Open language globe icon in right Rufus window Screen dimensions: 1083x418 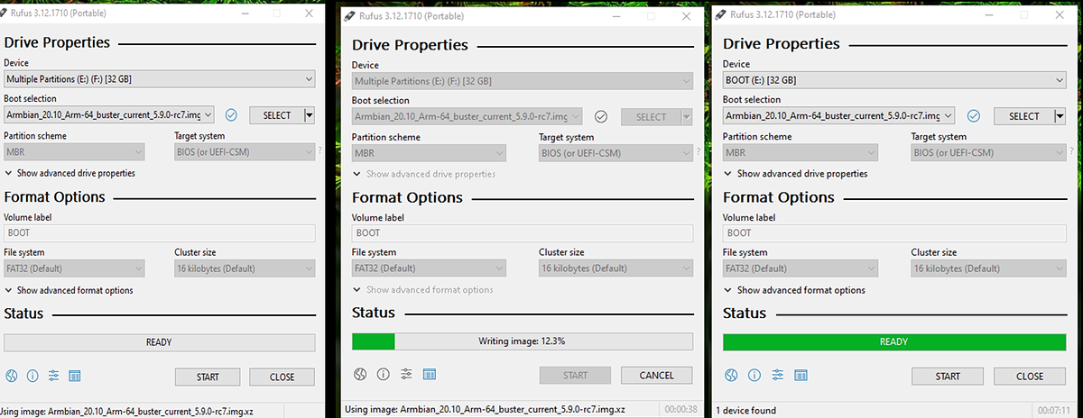[x=731, y=376]
